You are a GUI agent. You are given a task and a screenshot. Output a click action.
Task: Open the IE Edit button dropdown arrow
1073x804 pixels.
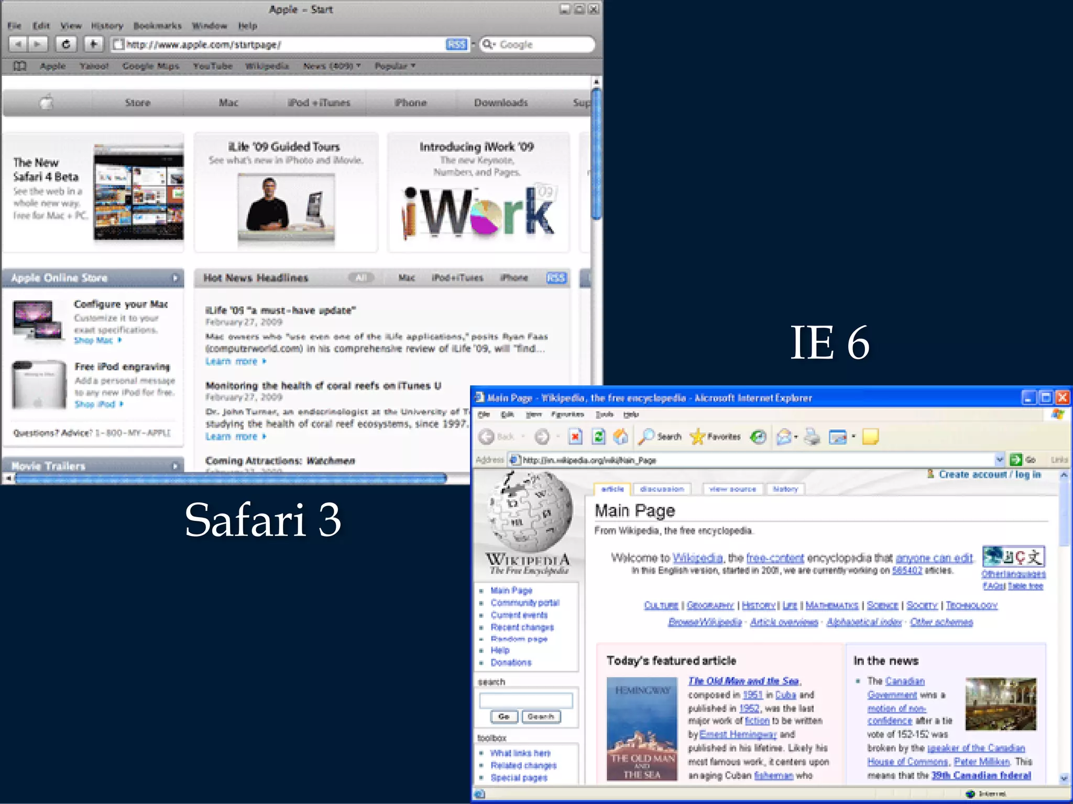point(853,437)
